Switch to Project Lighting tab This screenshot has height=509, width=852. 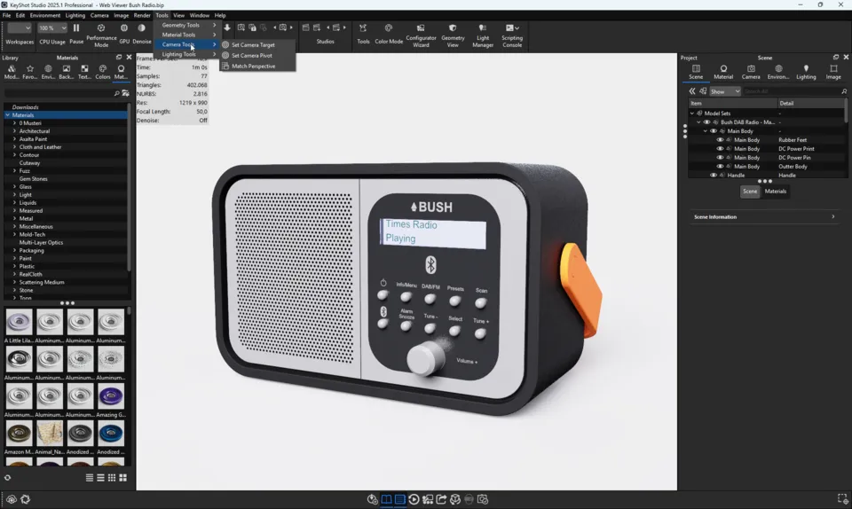(x=806, y=72)
